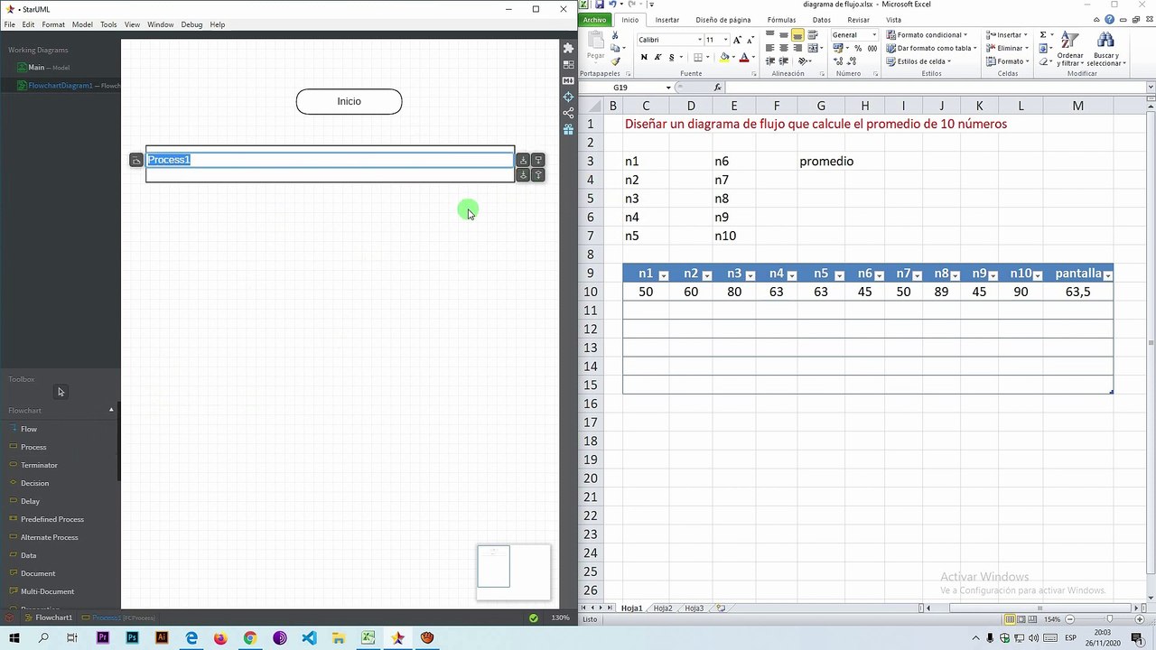Choose the Predefined Process toolbox item
The image size is (1156, 650).
[x=51, y=519]
